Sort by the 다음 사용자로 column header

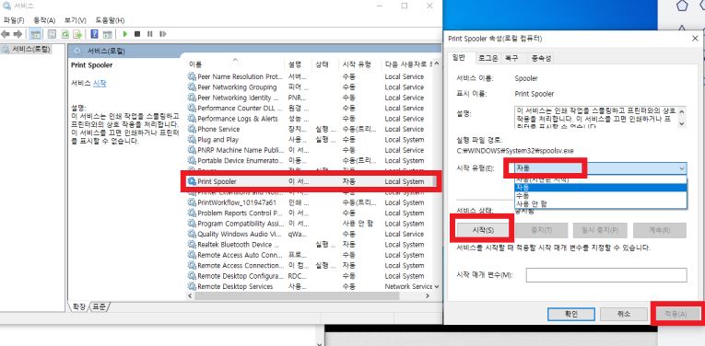tap(409, 64)
